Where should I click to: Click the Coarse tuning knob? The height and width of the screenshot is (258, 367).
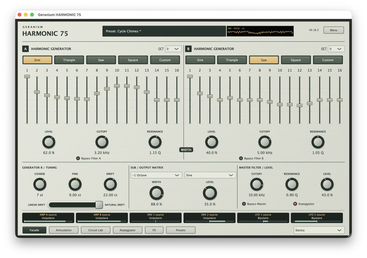40,184
